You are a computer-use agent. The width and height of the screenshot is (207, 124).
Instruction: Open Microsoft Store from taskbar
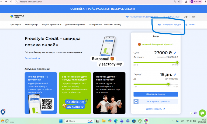point(134,121)
